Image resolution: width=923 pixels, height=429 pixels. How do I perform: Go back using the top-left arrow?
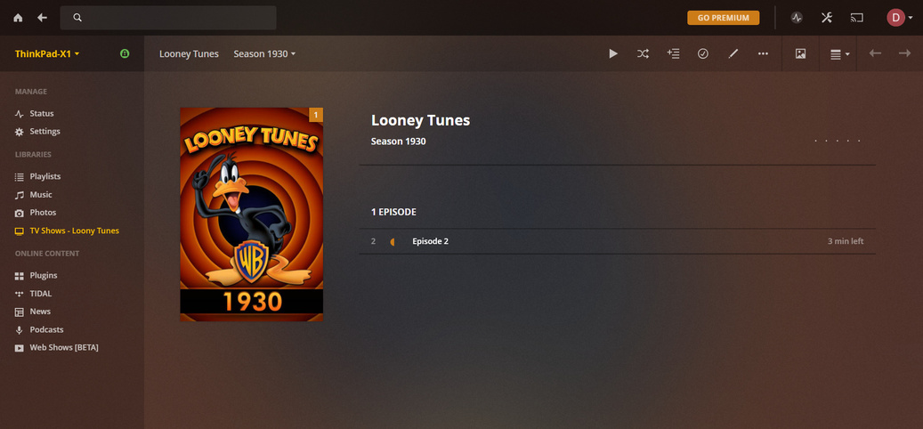pos(42,18)
